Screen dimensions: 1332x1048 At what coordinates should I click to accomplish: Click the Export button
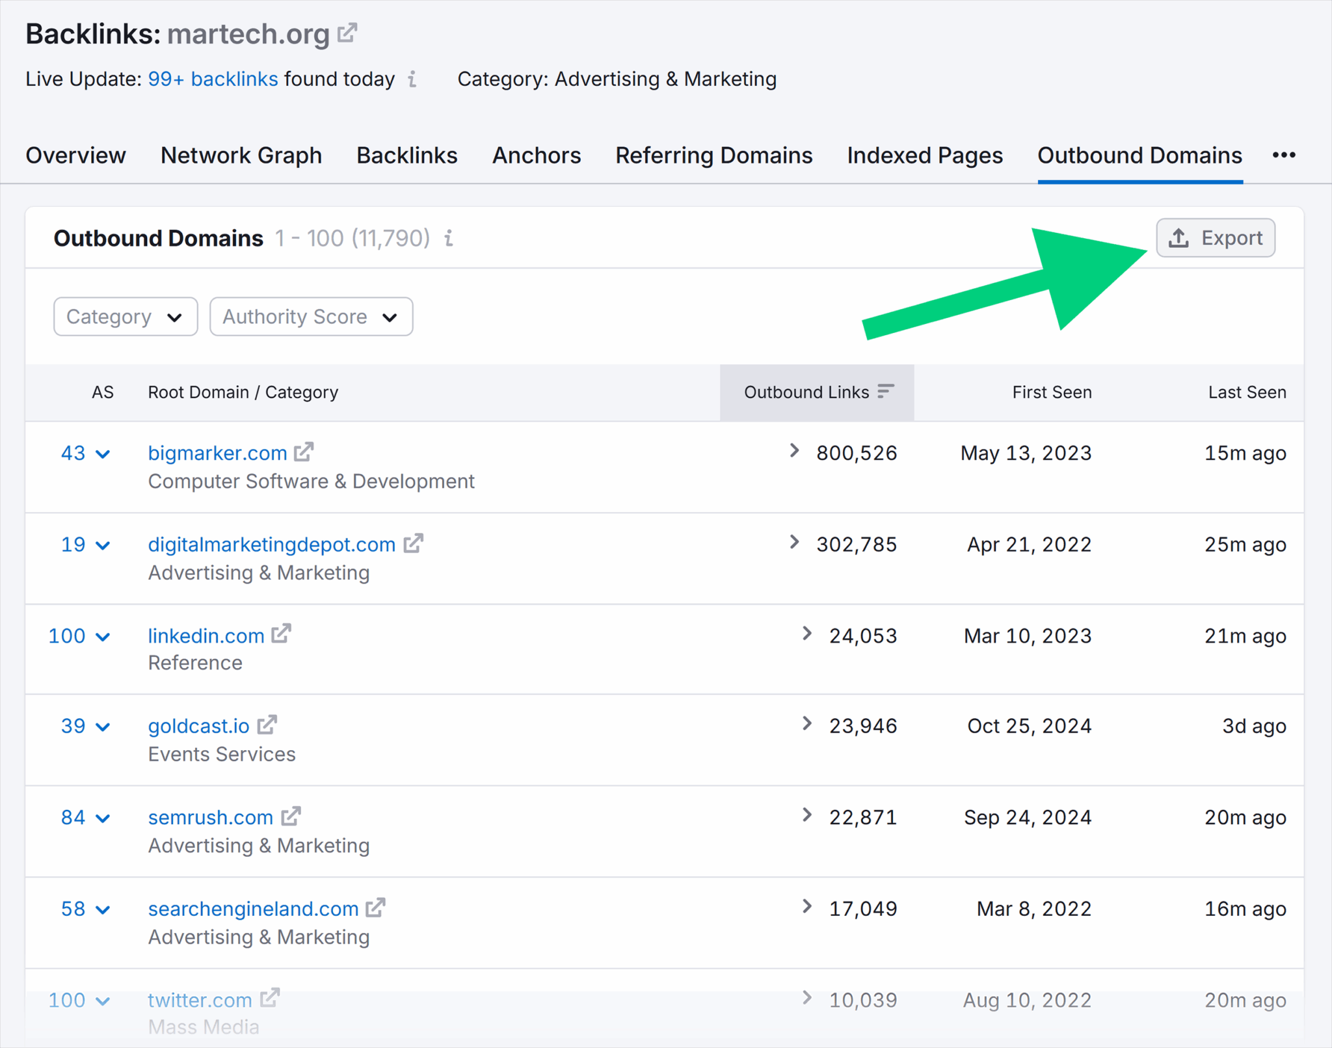coord(1215,237)
